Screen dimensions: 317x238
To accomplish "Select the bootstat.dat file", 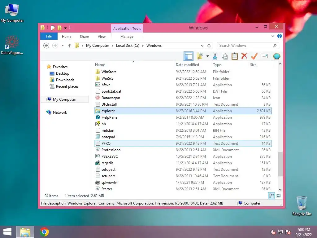I will click(111, 91).
